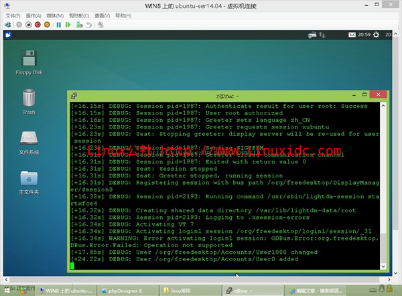Open the 操作(A) menu
Viewport: 402px width, 296px height.
tap(33, 16)
